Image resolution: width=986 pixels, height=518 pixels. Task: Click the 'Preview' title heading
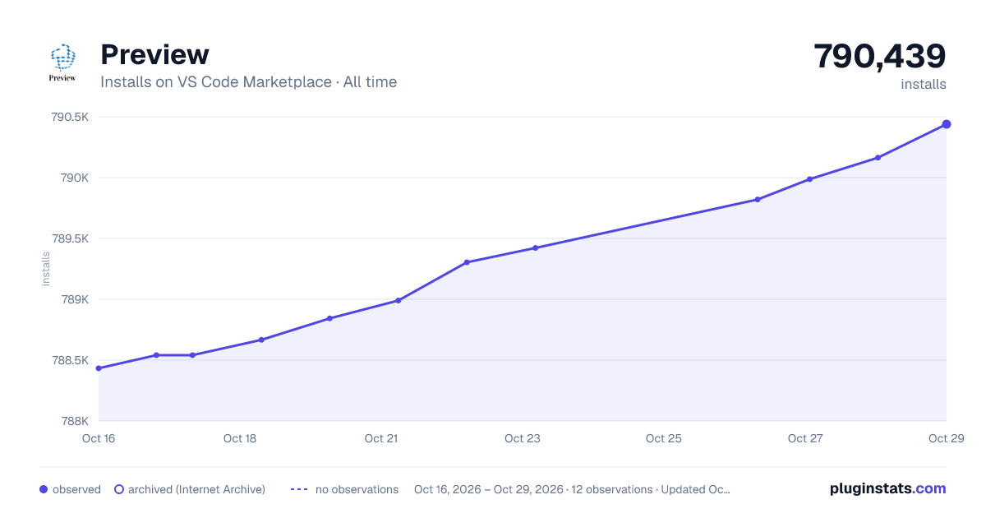click(x=154, y=55)
